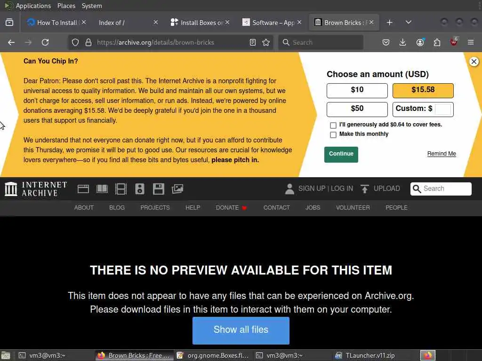The width and height of the screenshot is (482, 361).
Task: Focus the Custom amount input field
Action: coord(443,109)
